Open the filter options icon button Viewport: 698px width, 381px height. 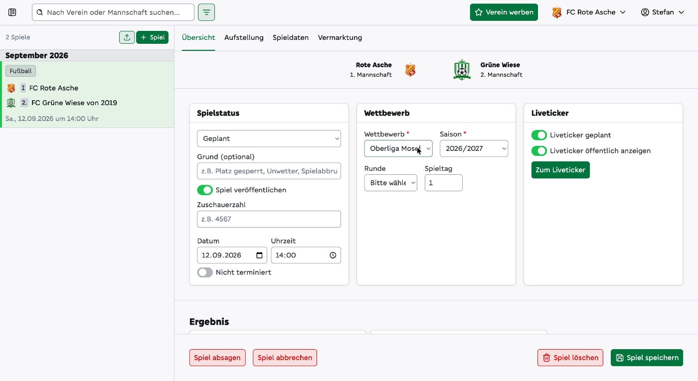[x=206, y=12]
